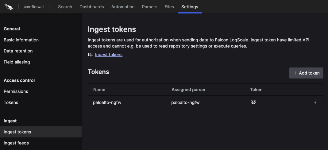The height and width of the screenshot is (150, 328).
Task: Click the Token column header
Action: [256, 90]
